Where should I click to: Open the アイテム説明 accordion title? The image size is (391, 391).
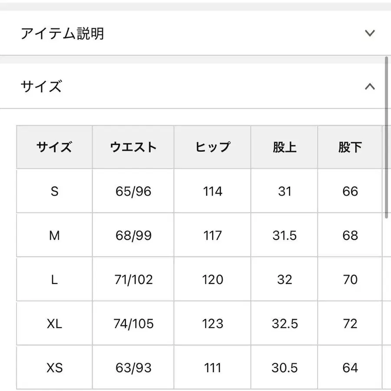point(63,33)
